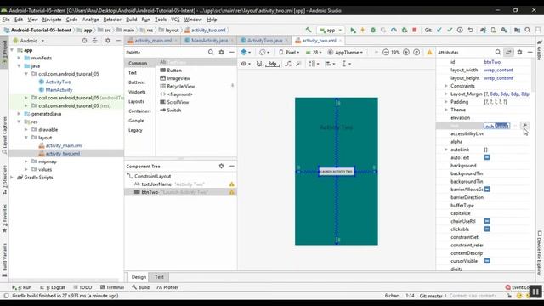This screenshot has width=544, height=306.
Task: Open the Refactor menu
Action: click(x=112, y=20)
